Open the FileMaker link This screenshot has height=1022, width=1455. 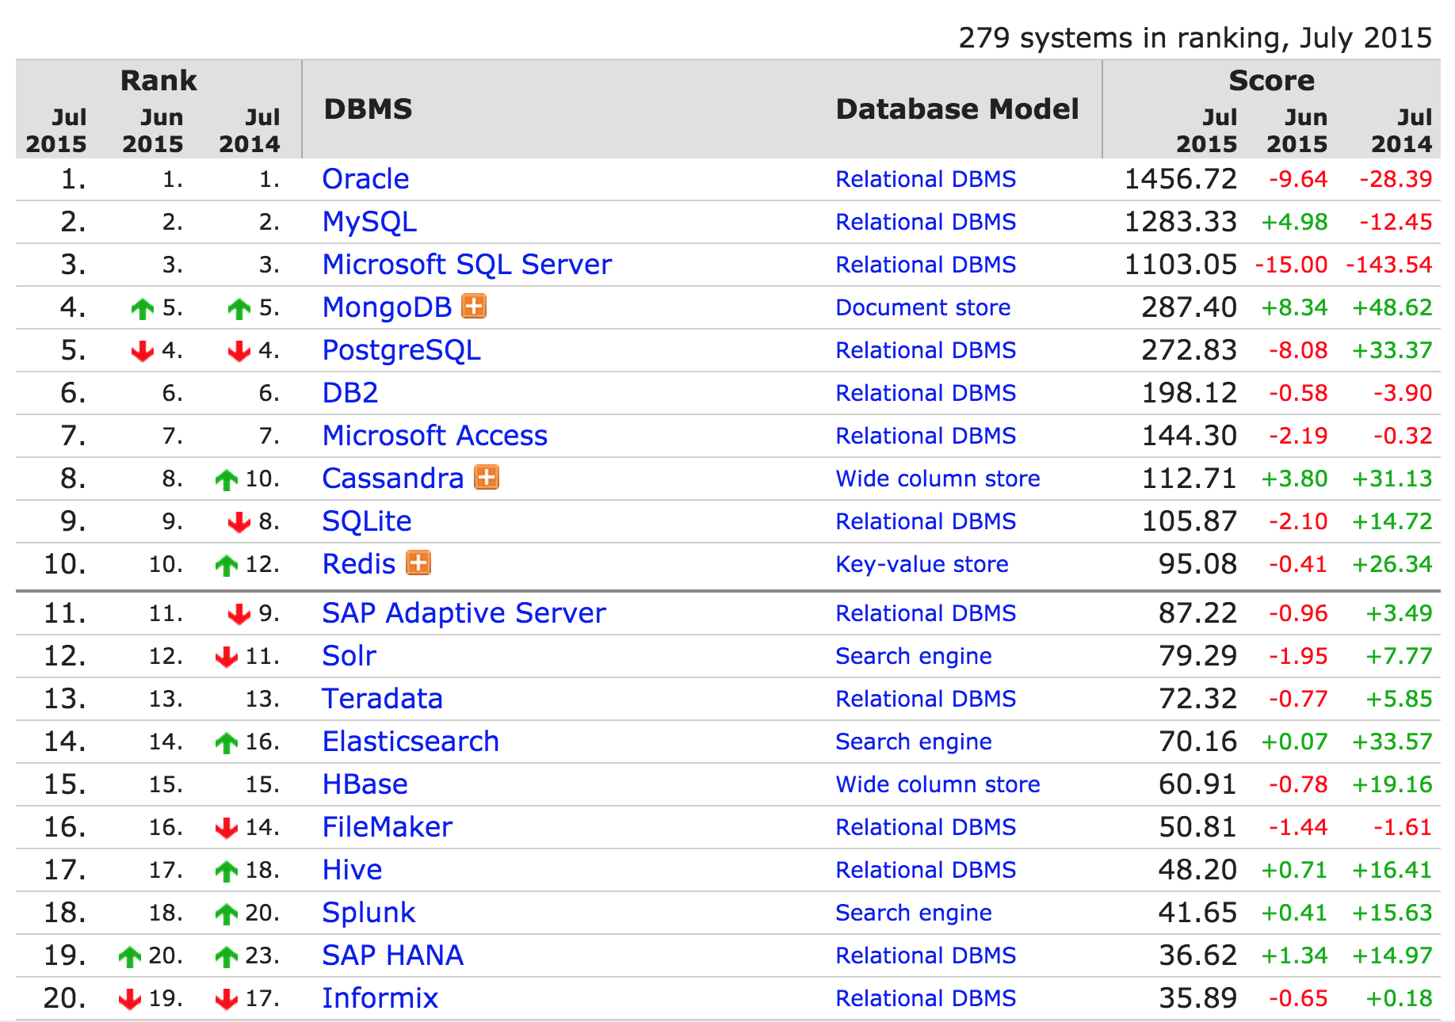click(387, 827)
